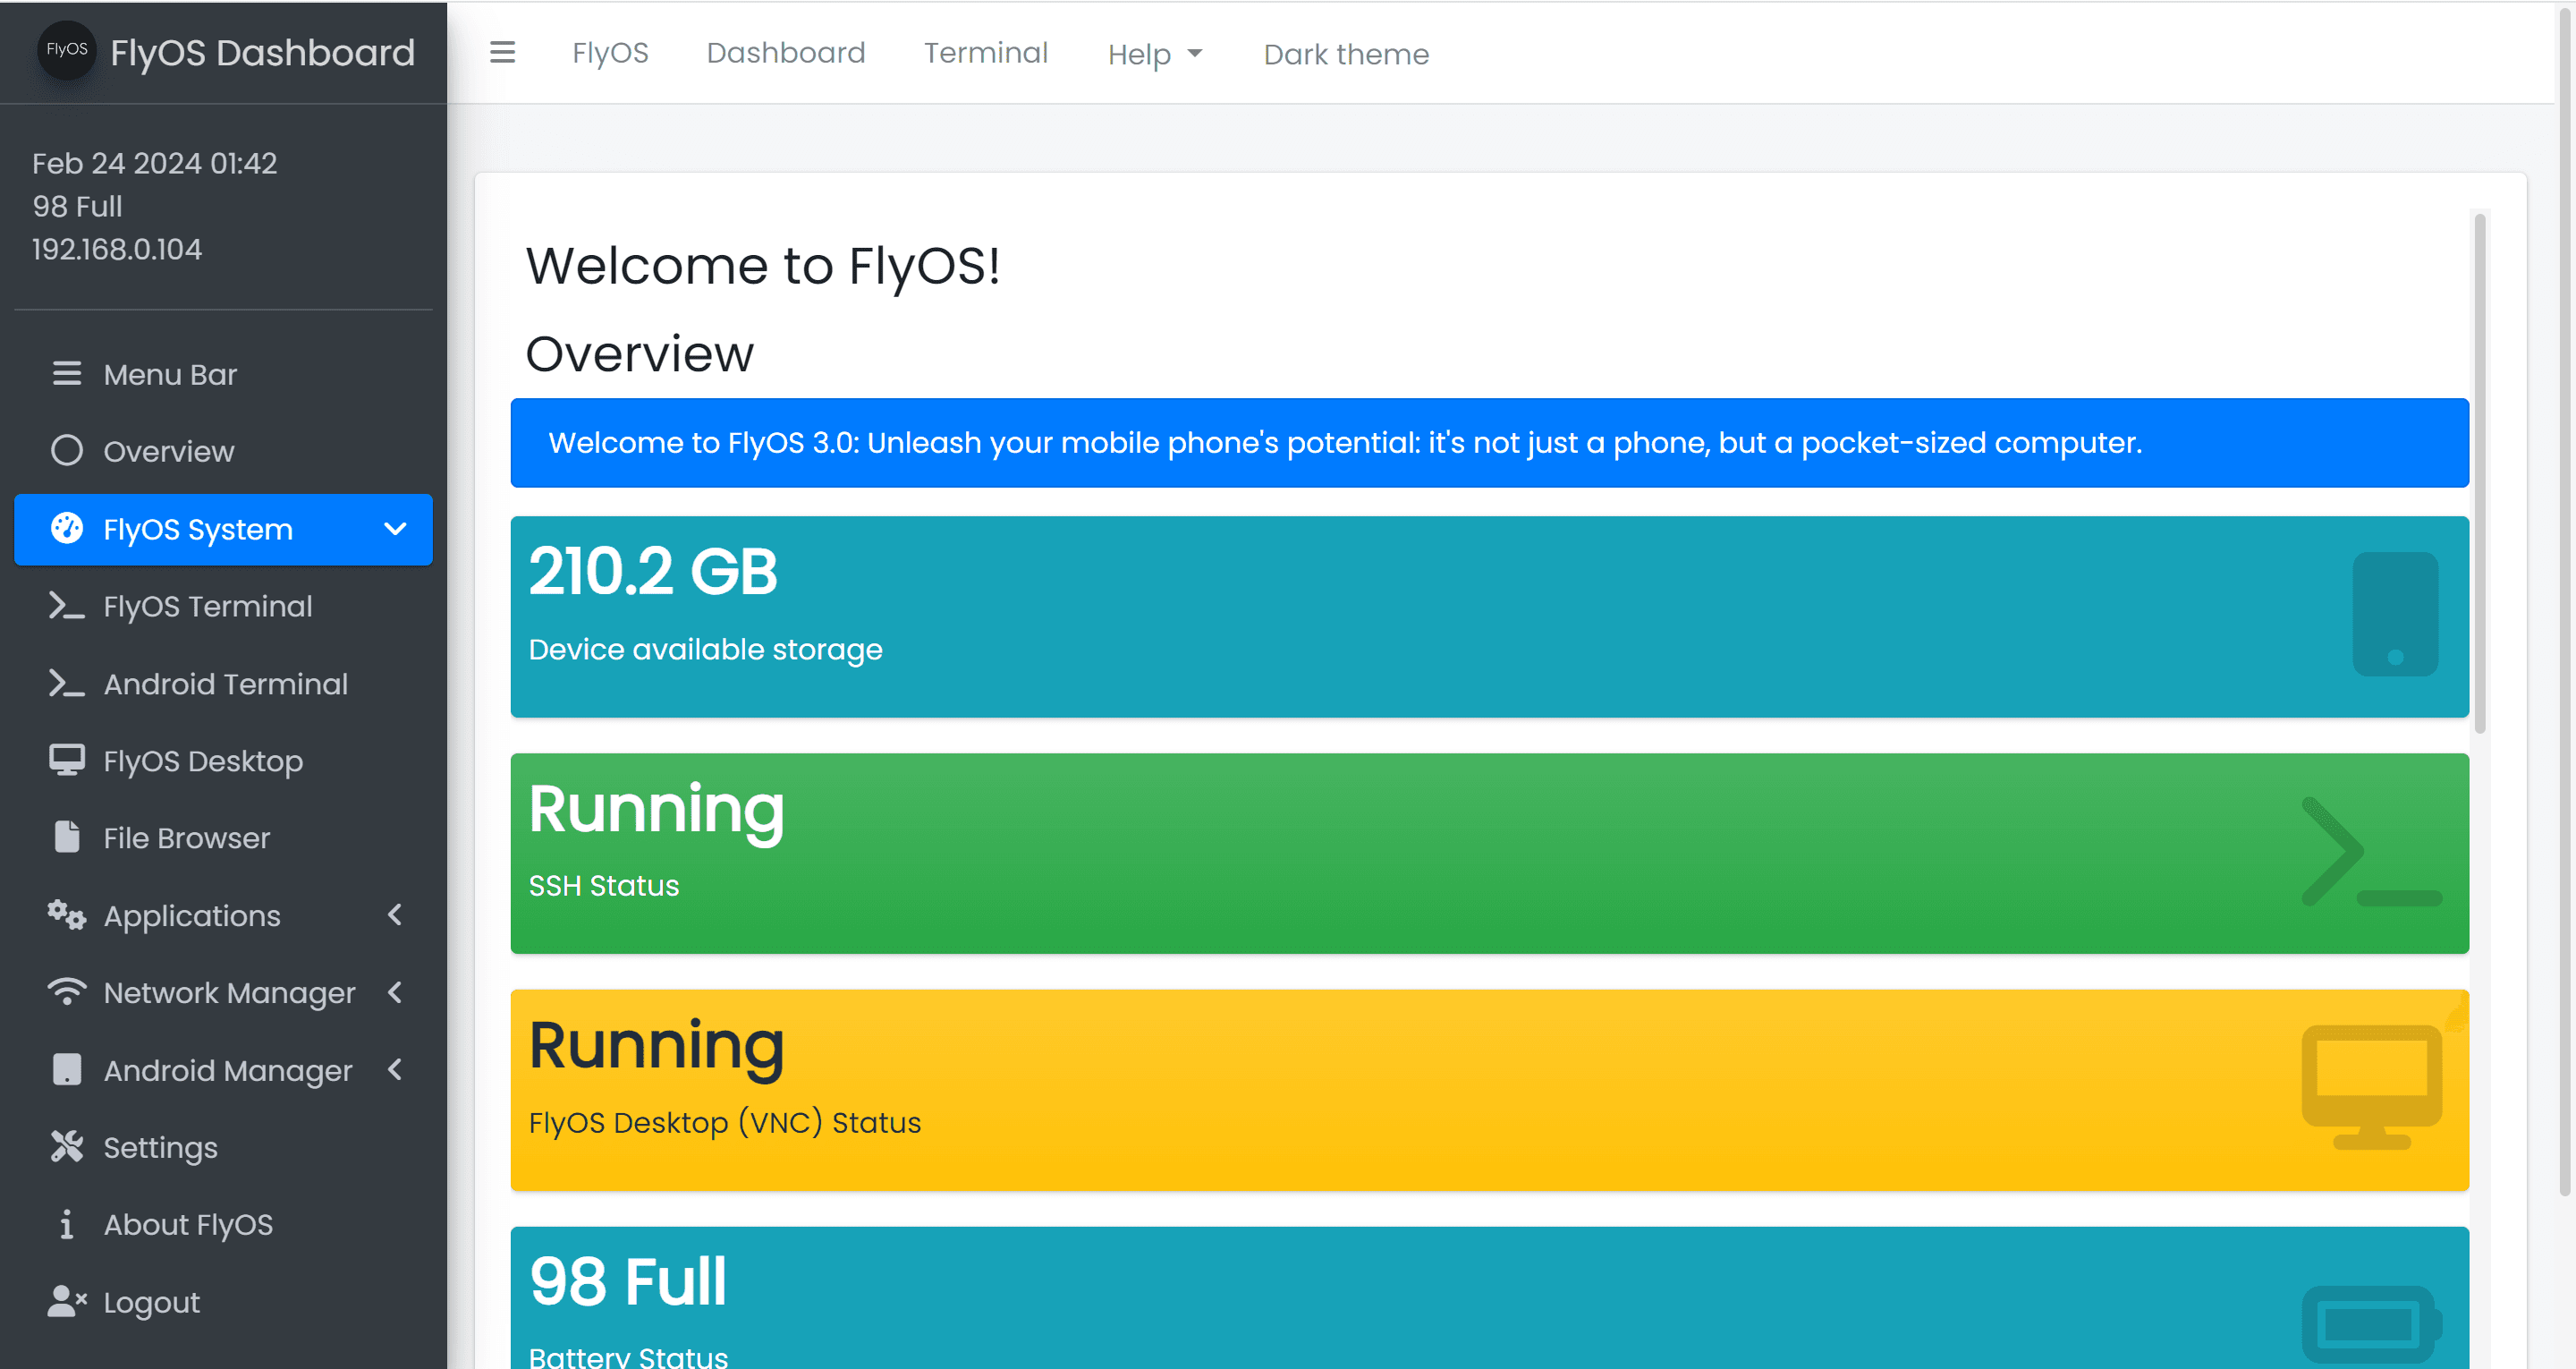Expand the Applications submenu arrow
Image resolution: width=2576 pixels, height=1369 pixels.
pyautogui.click(x=395, y=914)
